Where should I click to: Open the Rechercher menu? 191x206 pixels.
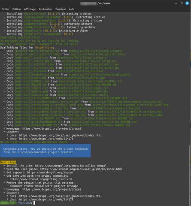point(45,9)
